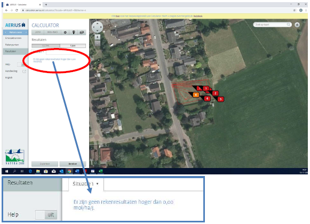
Task: Open Excel from the taskbar
Action: pyautogui.click(x=101, y=171)
